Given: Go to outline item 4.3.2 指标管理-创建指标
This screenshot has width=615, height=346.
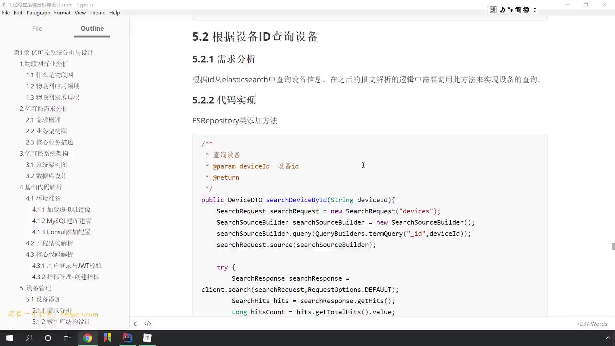Looking at the screenshot, I should (x=66, y=277).
